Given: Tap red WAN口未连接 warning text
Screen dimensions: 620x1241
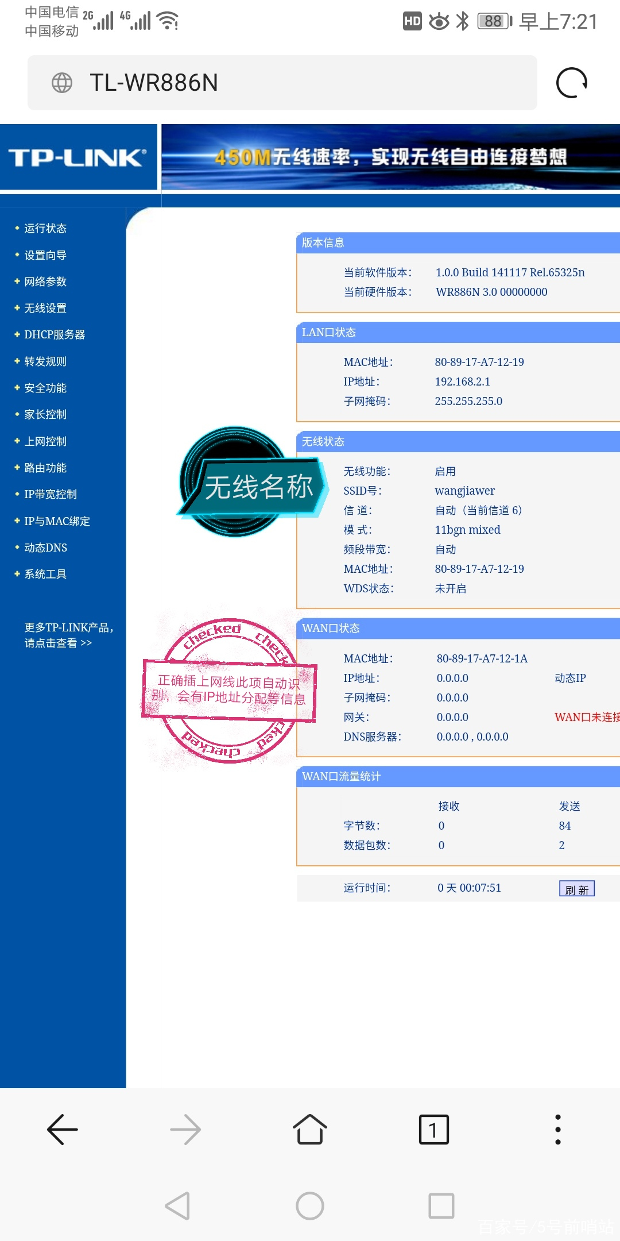Looking at the screenshot, I should click(587, 717).
